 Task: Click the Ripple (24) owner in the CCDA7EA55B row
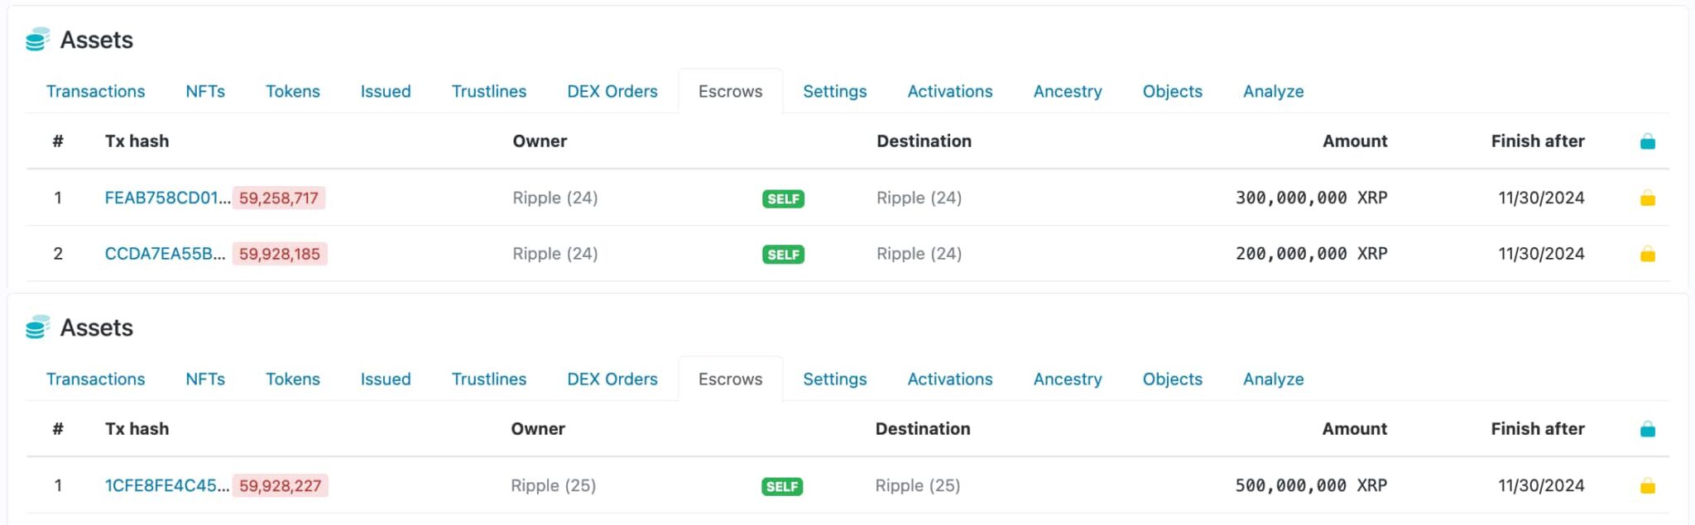pyautogui.click(x=555, y=254)
